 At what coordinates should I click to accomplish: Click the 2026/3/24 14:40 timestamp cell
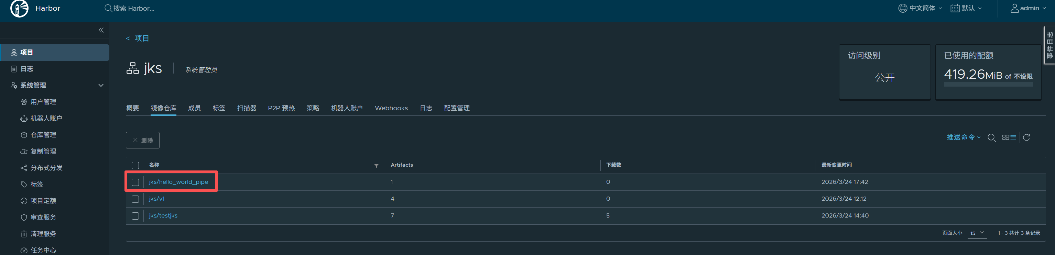[x=845, y=215]
